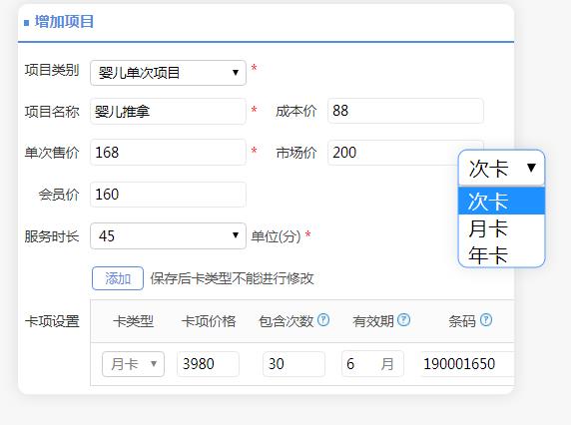
Task: Select 月卡 option in dropdown list
Action: coord(501,228)
